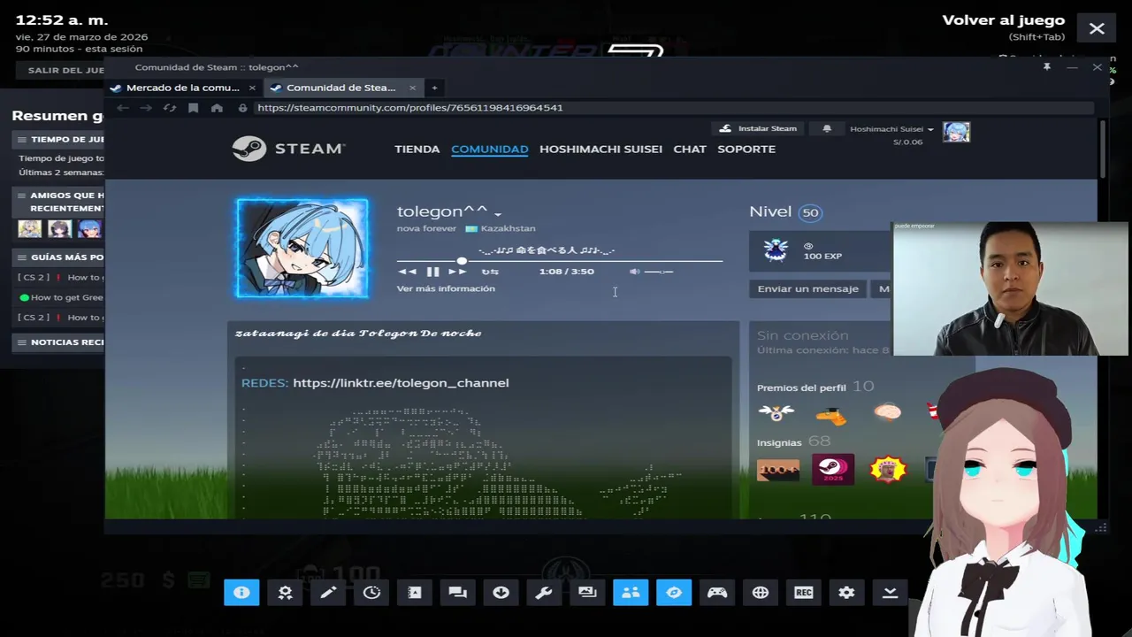Close the Comunidad de Steam tab

412,88
